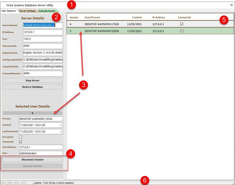235x185 pixels.
Task: Click the CharacterSet field showing ANSI
Action: coord(43,46)
